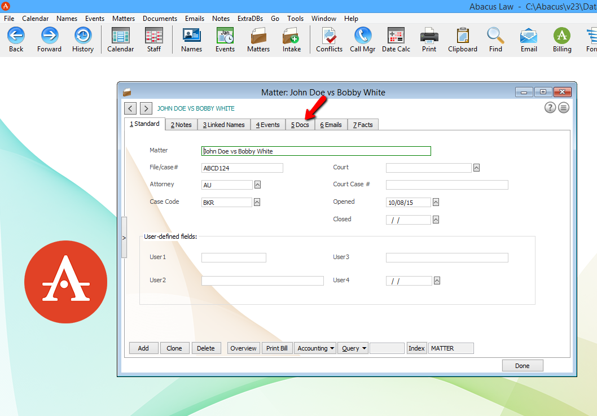
Task: Click the Find magnifier icon
Action: click(x=495, y=36)
